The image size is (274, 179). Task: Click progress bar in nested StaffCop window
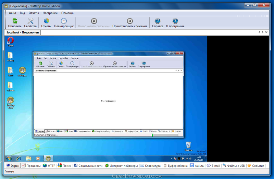165,135
